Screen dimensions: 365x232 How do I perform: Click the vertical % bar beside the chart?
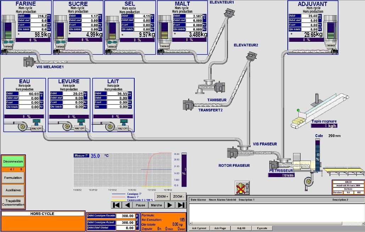(x=184, y=170)
